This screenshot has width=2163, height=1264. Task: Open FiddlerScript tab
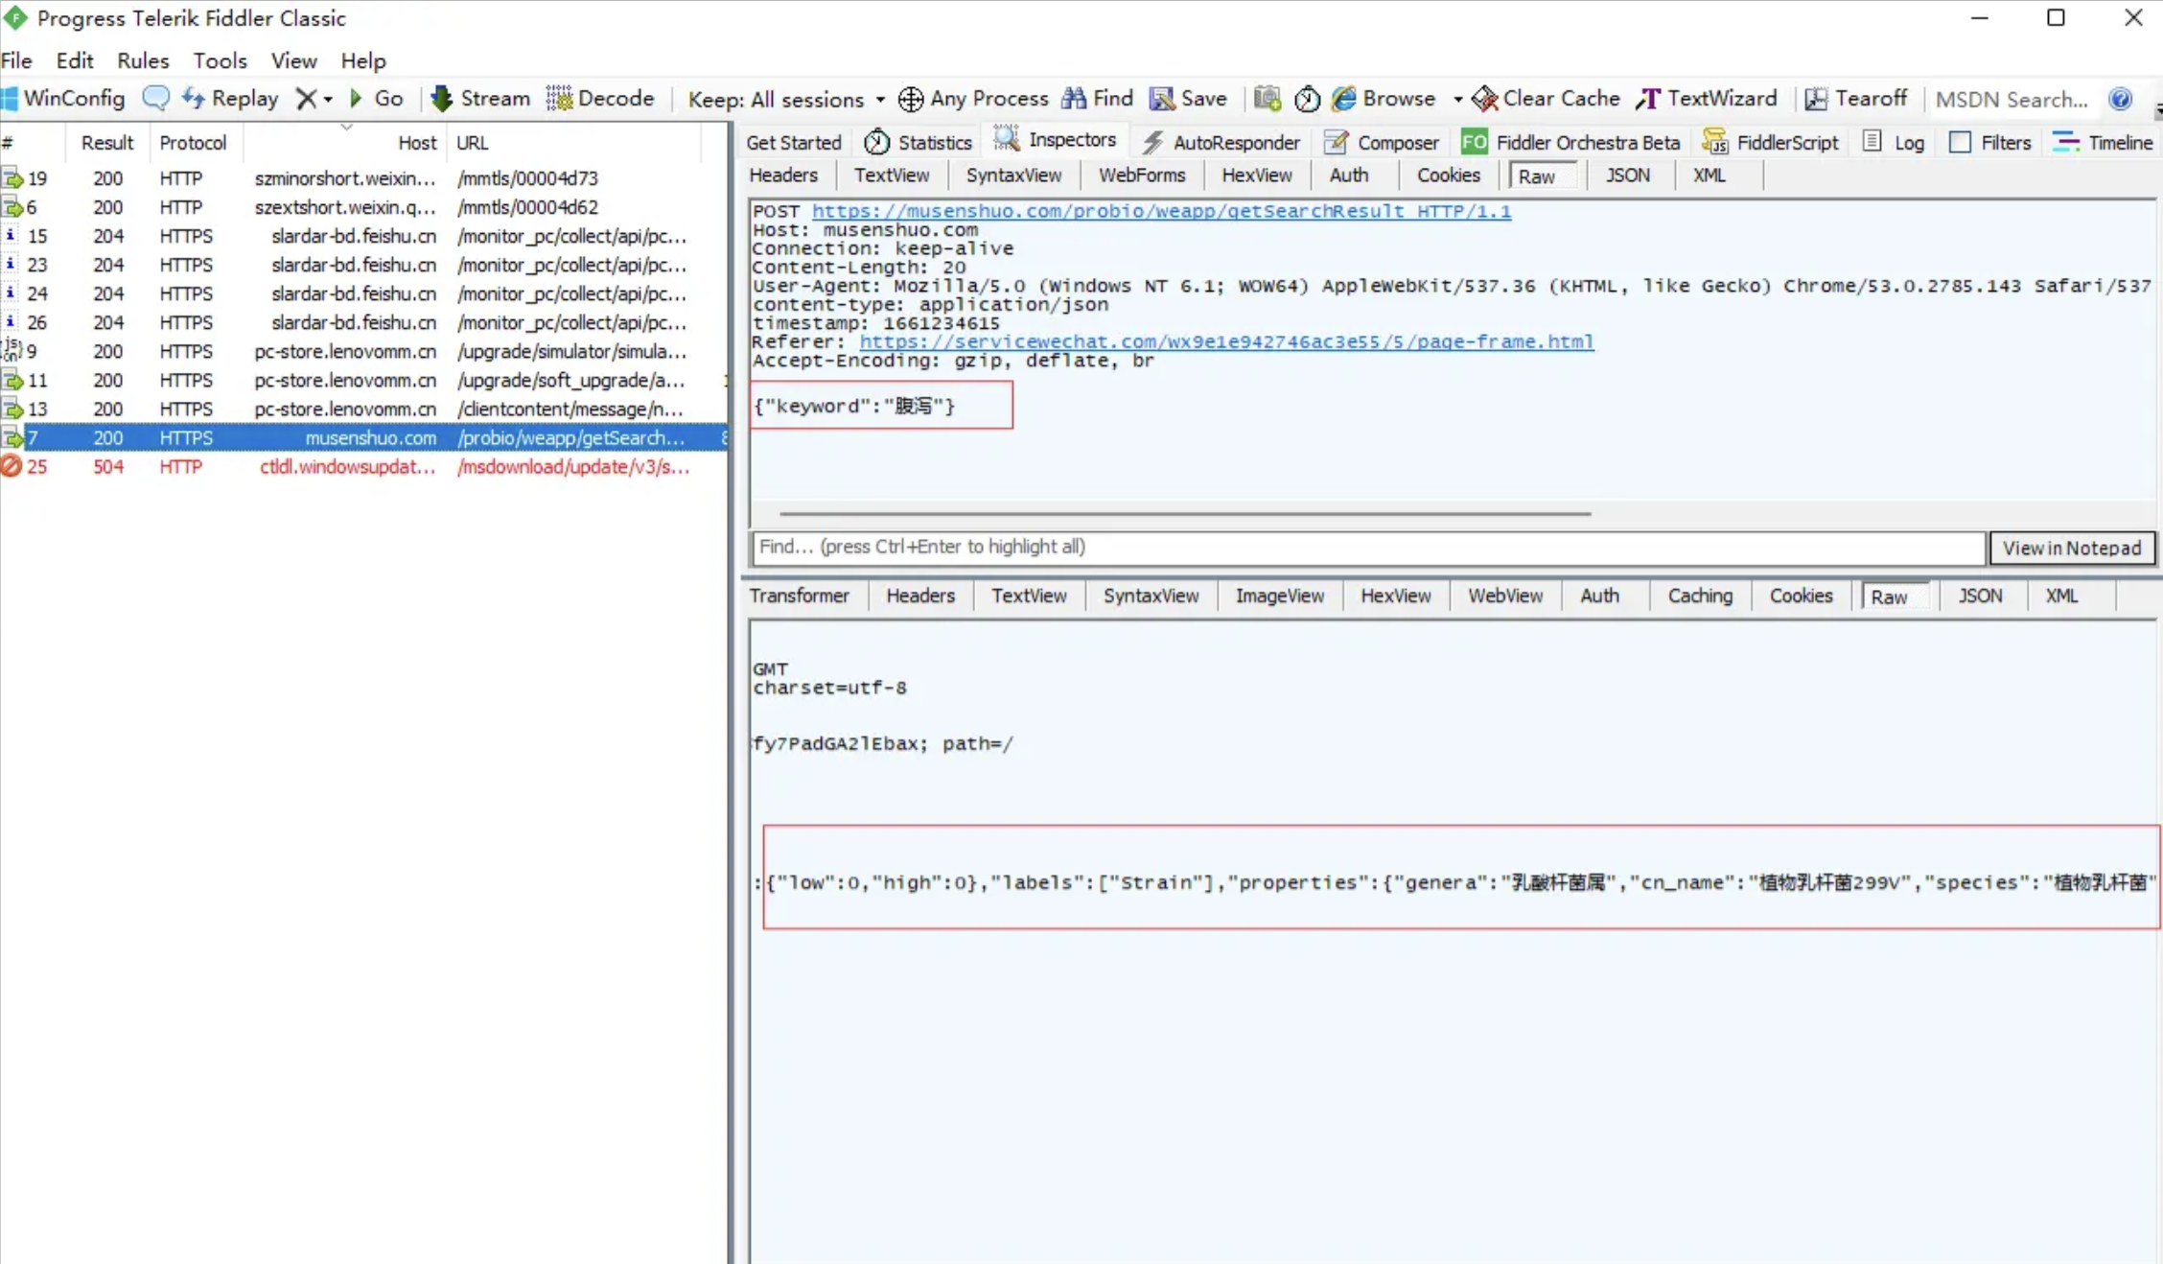click(1770, 142)
